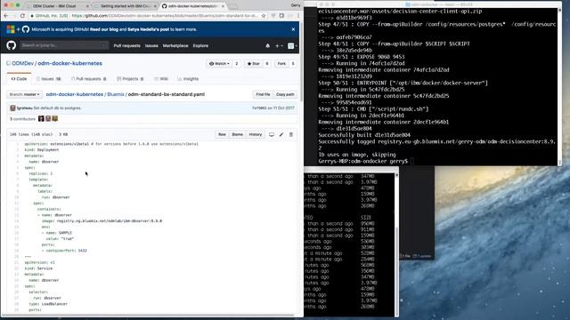Open Marketplace in top navigation

coord(175,46)
